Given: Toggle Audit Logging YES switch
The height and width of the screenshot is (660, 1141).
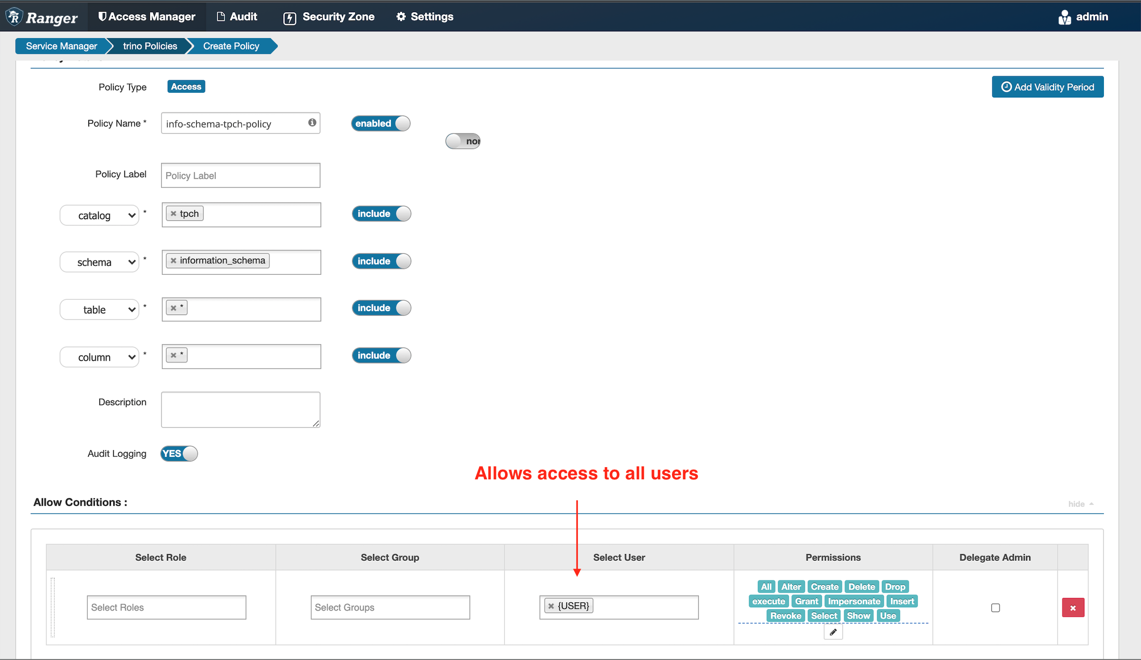Looking at the screenshot, I should click(x=179, y=454).
